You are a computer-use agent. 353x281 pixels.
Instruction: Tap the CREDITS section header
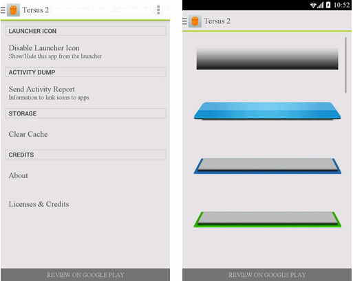click(85, 155)
